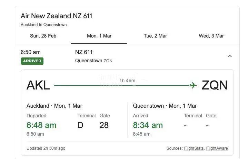
Task: Click the 8:34 am actual arrival time
Action: pyautogui.click(x=148, y=125)
